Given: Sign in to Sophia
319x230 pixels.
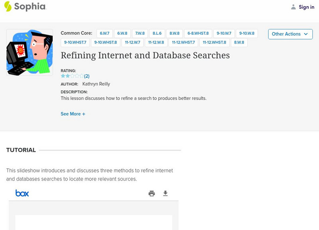Looking at the screenshot, I should click(x=306, y=7).
